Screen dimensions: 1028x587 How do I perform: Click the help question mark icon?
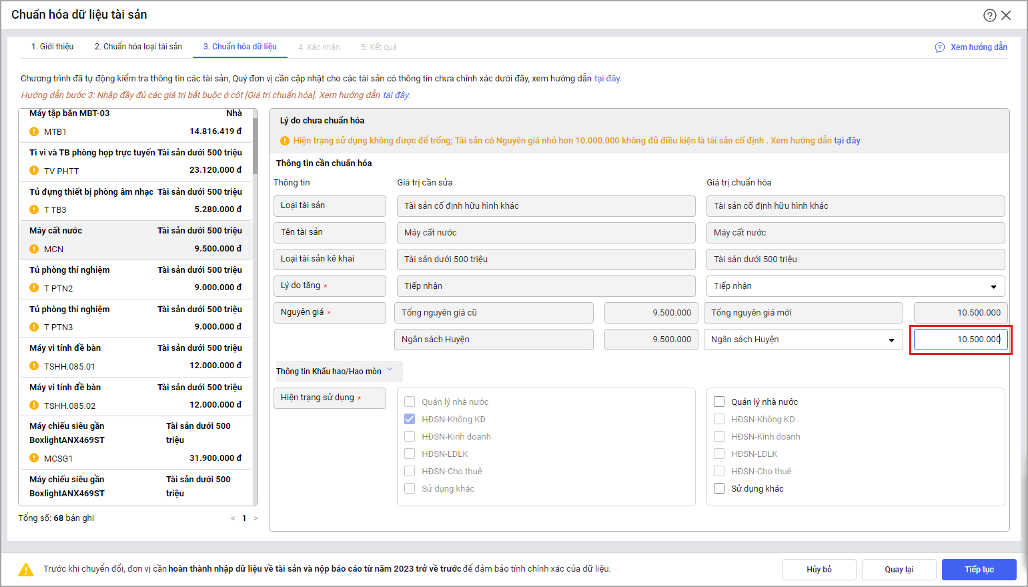coord(989,15)
